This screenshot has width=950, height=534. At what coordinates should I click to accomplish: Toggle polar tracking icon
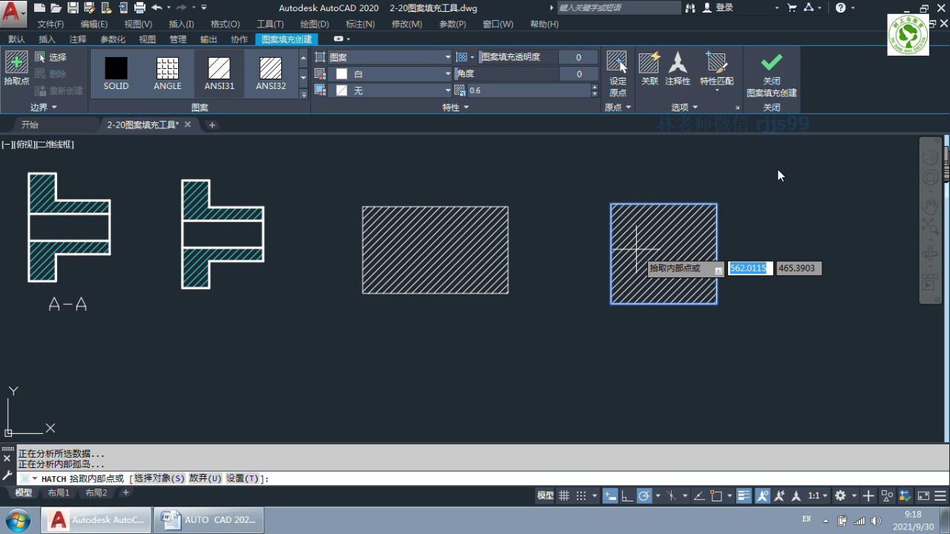pyautogui.click(x=644, y=495)
